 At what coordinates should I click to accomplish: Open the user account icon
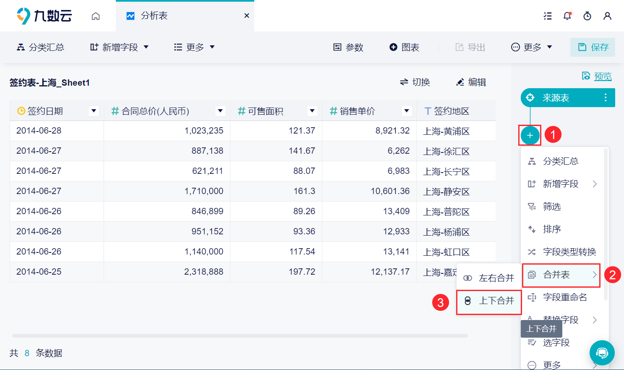tap(607, 16)
